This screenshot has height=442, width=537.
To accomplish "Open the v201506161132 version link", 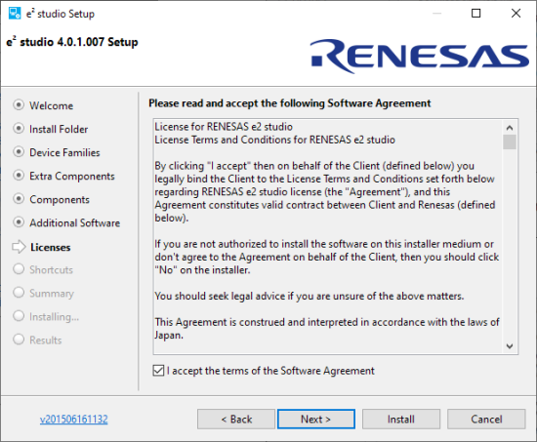I will click(73, 419).
